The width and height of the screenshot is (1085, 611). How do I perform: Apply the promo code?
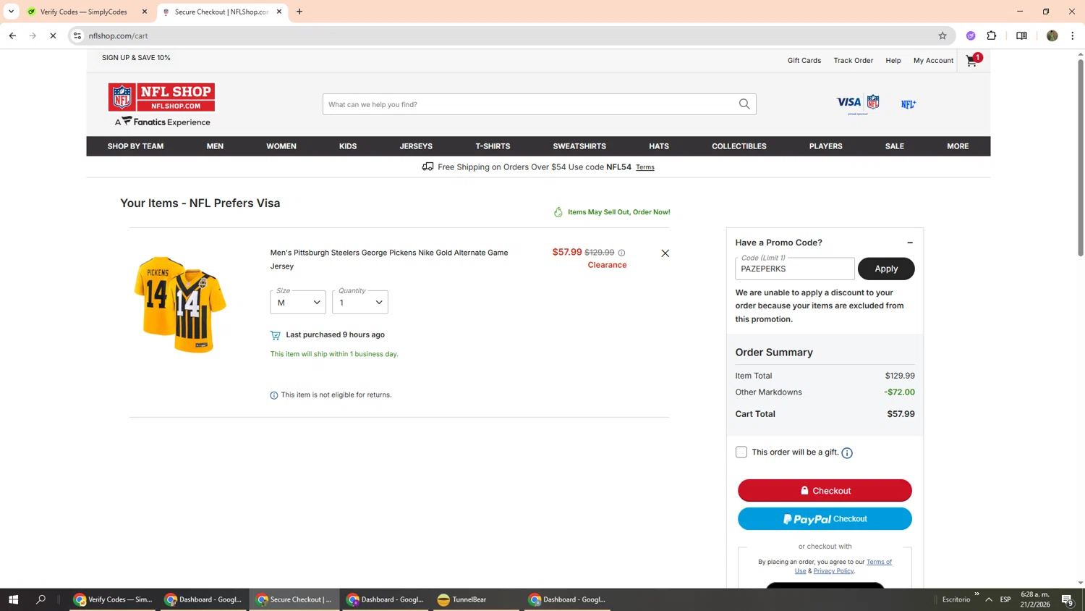coord(886,269)
